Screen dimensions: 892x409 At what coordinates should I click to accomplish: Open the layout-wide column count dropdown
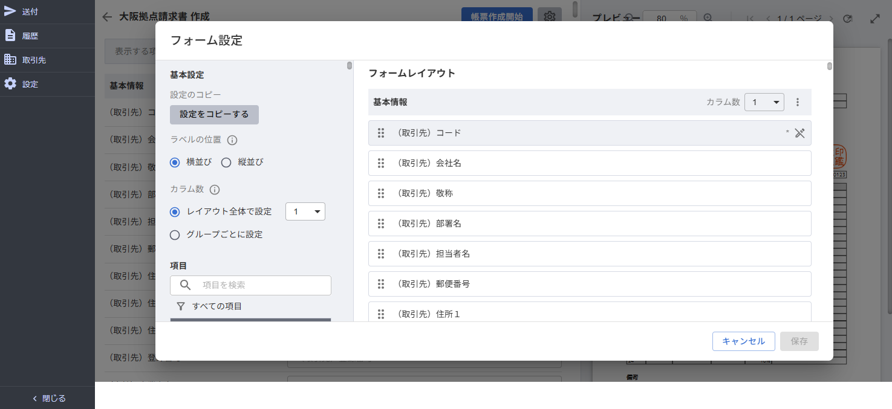click(x=305, y=211)
